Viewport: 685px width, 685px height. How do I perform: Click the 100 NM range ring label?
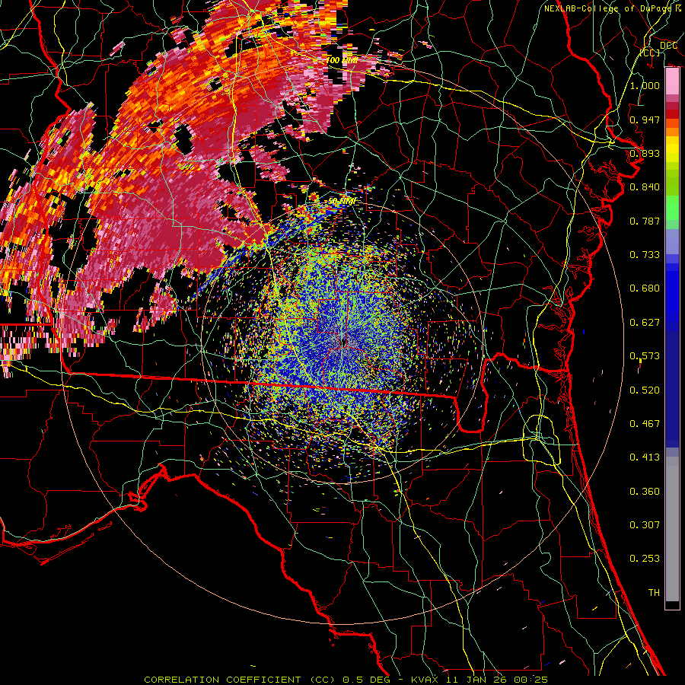click(342, 60)
